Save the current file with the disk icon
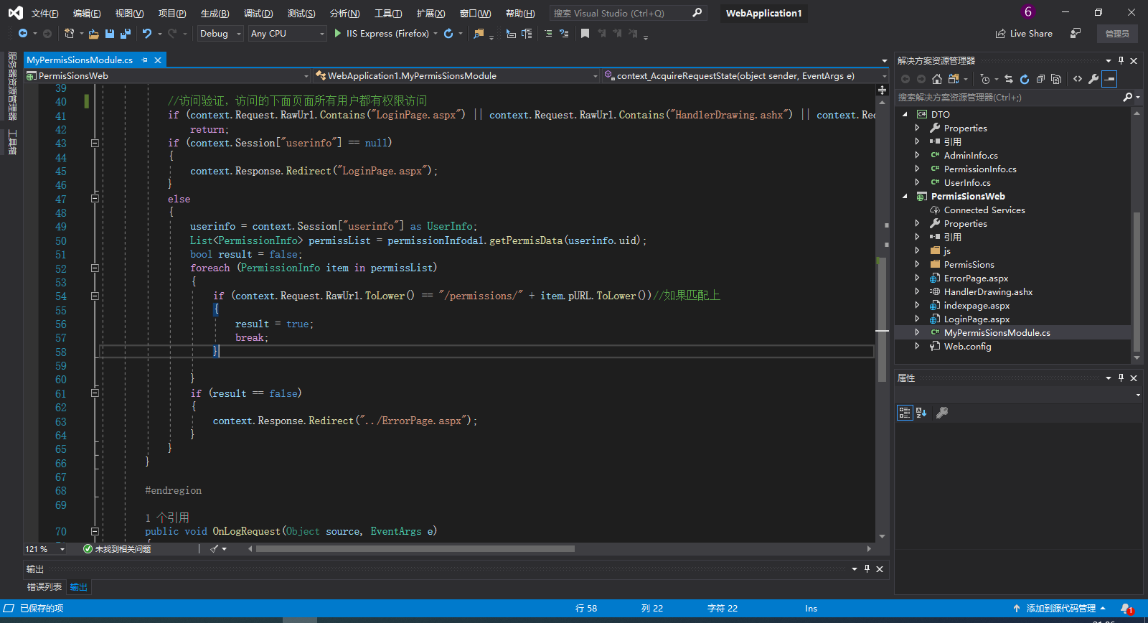This screenshot has width=1148, height=623. tap(110, 34)
